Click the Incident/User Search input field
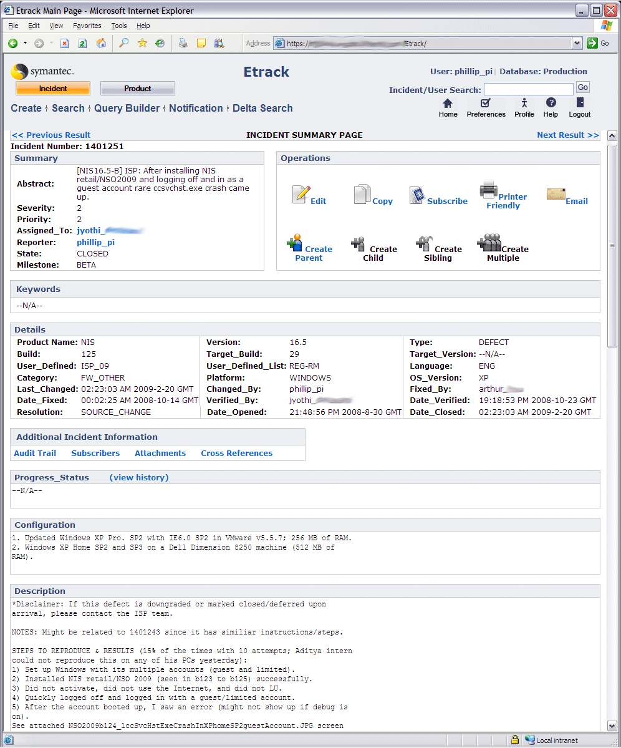 [528, 89]
